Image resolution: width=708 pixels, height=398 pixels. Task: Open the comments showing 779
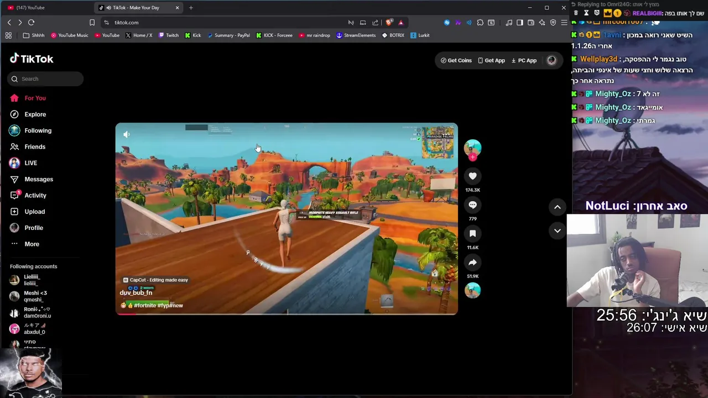472,205
